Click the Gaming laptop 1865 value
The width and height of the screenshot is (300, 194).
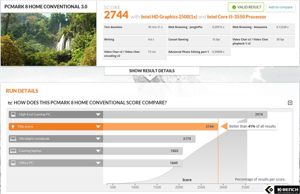[174, 151]
